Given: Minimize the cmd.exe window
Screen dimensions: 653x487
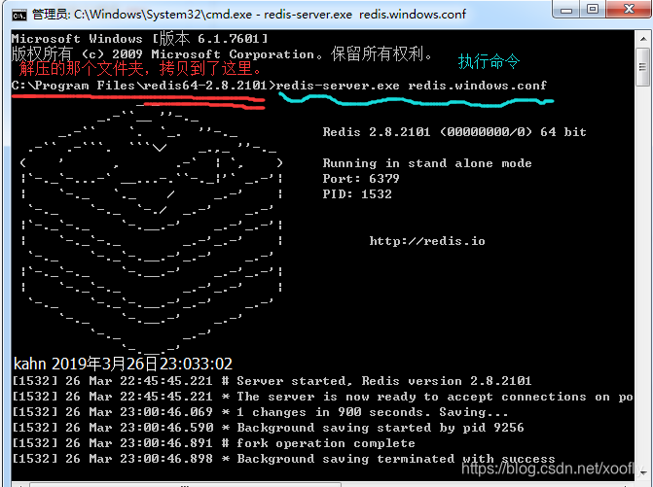Looking at the screenshot, I should 566,10.
